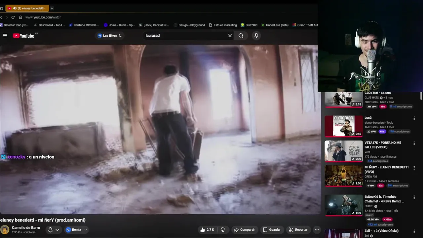
Task: Open the [Hack] CapCut Pr... bookmark
Action: coord(154,25)
